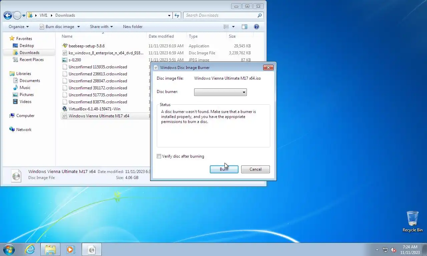Open Burn disc image dropdown arrow
This screenshot has width=427, height=256.
(79, 27)
